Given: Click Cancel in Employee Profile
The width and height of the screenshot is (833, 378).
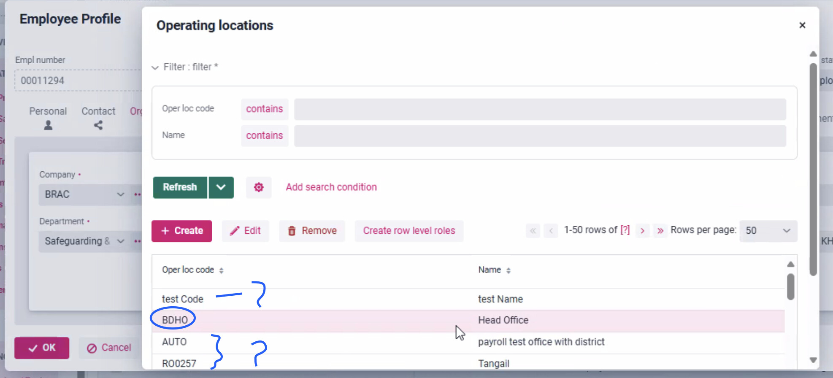Looking at the screenshot, I should tap(109, 348).
